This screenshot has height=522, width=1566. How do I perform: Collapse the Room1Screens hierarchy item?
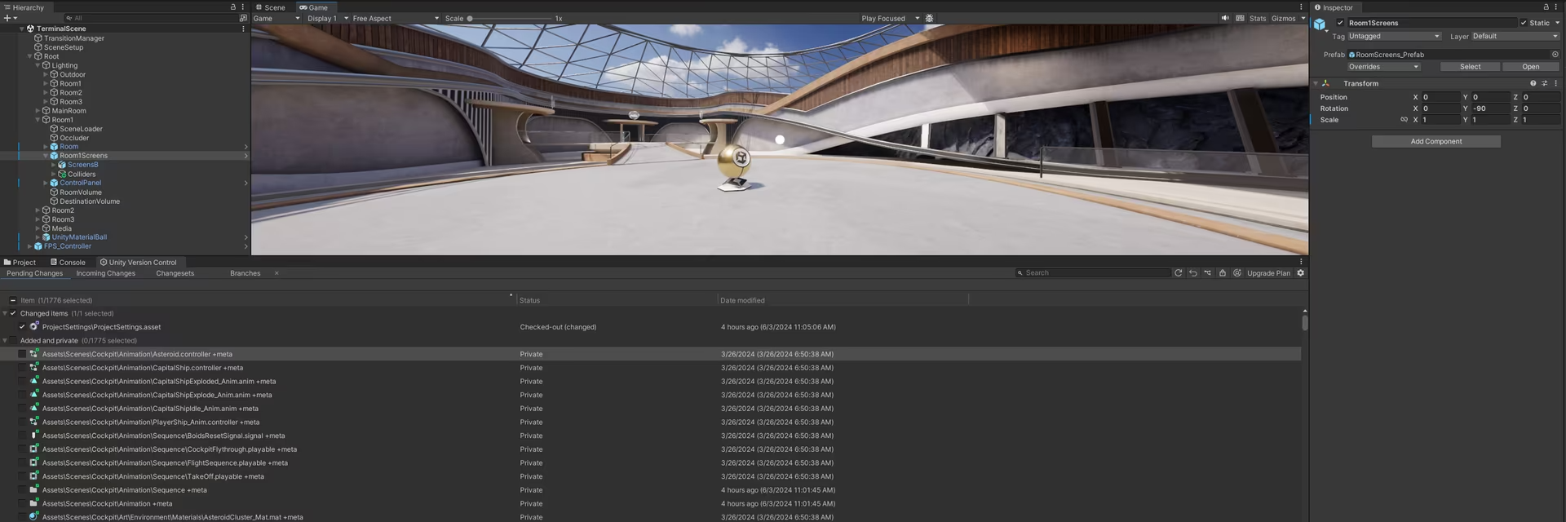46,156
